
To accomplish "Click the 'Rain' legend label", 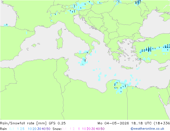I will coord(3,129).
